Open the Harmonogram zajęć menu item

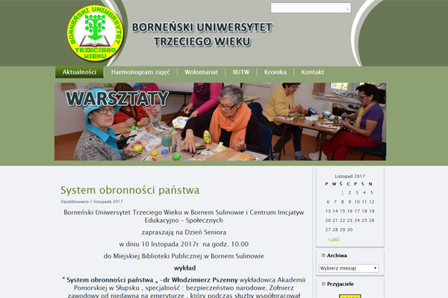(140, 72)
